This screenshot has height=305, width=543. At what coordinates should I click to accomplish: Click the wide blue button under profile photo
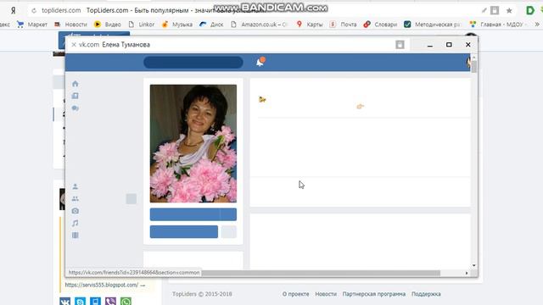coord(185,214)
